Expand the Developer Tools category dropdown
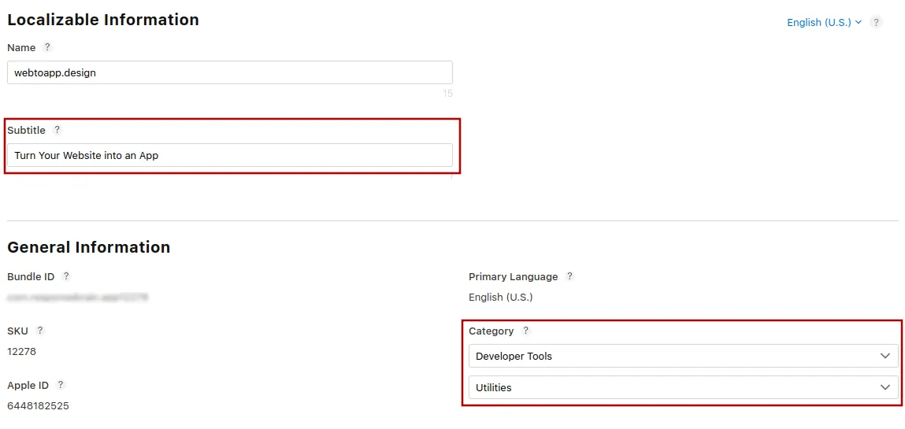905x429 pixels. (684, 356)
